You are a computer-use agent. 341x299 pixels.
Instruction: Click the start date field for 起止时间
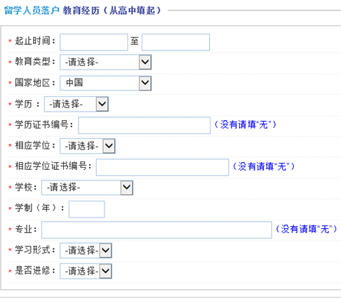94,42
